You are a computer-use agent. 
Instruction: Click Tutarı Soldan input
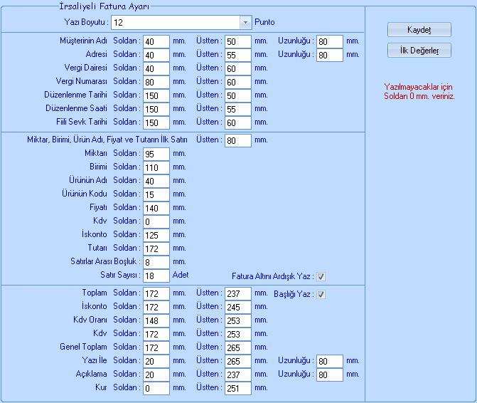coord(156,249)
